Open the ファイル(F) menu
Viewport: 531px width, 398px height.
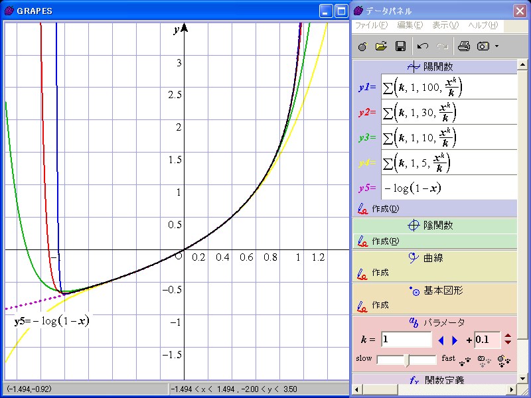click(371, 25)
